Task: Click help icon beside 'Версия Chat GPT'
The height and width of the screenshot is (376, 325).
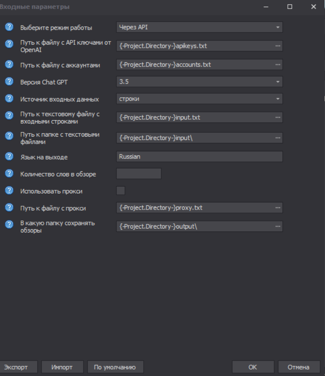Action: click(9, 82)
